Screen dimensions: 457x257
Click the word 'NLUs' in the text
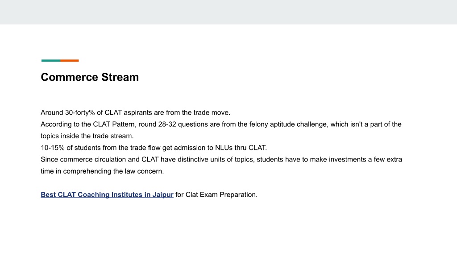click(x=224, y=148)
